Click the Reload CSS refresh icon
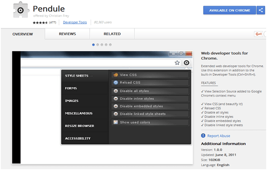Viewport: 267px width, 170px height. tap(116, 82)
